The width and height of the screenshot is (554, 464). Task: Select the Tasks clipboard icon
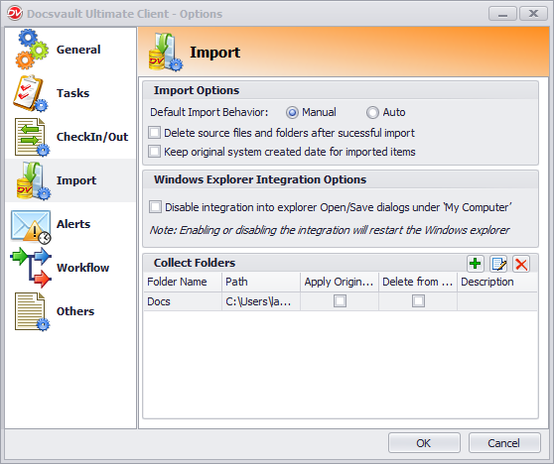(31, 93)
